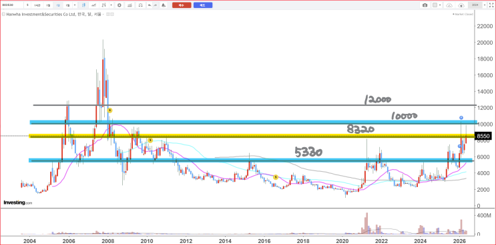
Task: Click the 400M volume axis label
Action: pos(484,215)
